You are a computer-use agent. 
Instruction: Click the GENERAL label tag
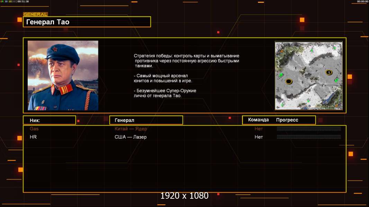click(x=36, y=14)
